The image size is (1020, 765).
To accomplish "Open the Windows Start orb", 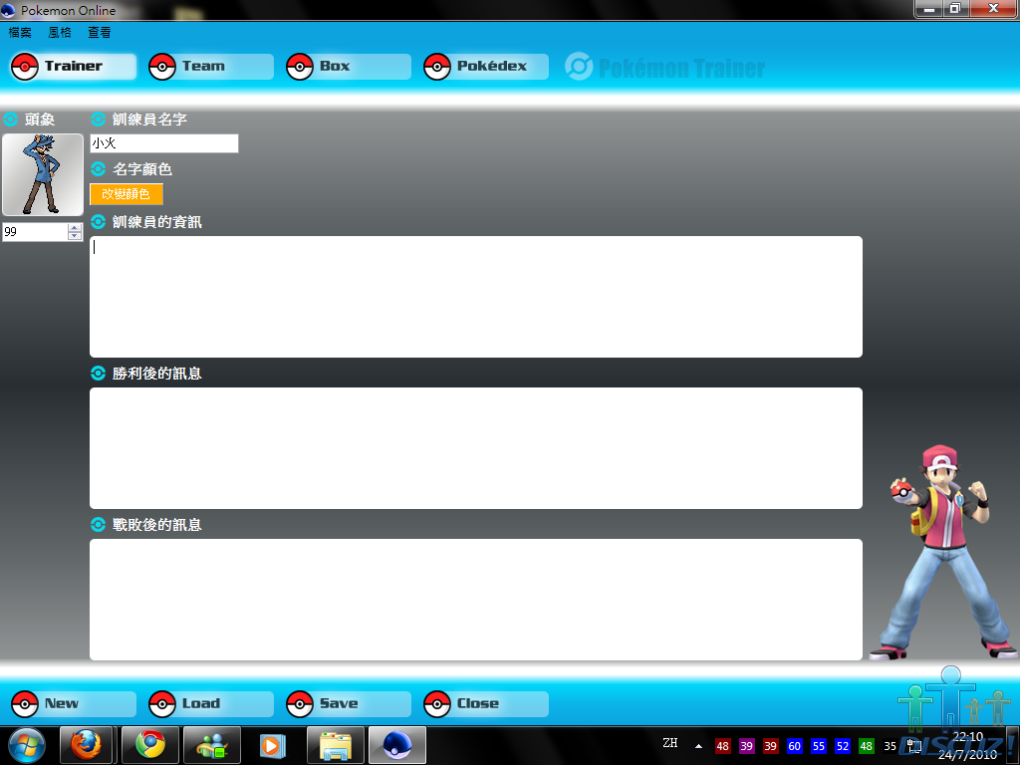I will 27,745.
